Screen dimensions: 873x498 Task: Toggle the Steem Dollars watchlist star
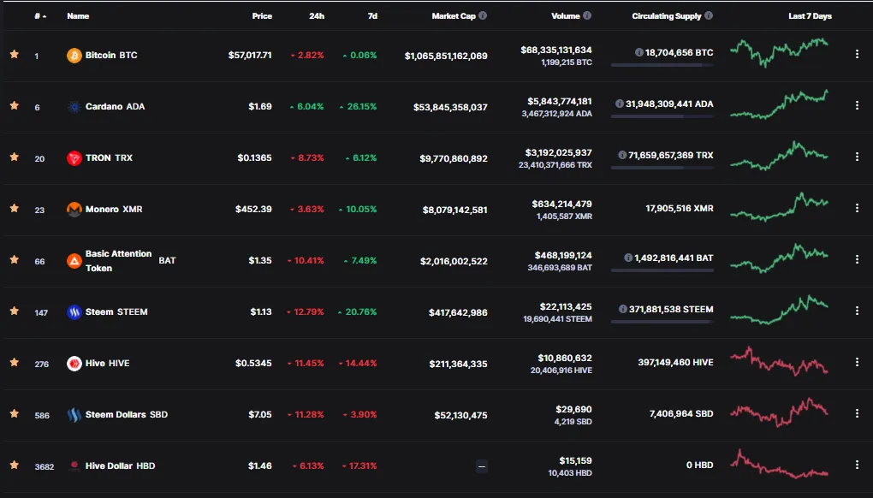coord(15,413)
